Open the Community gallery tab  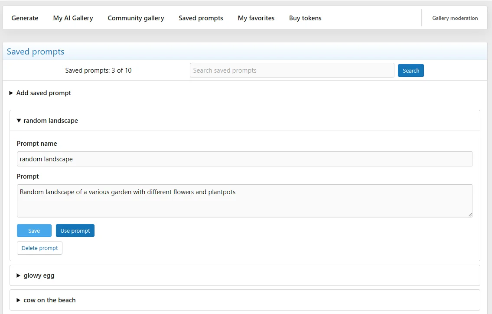136,18
